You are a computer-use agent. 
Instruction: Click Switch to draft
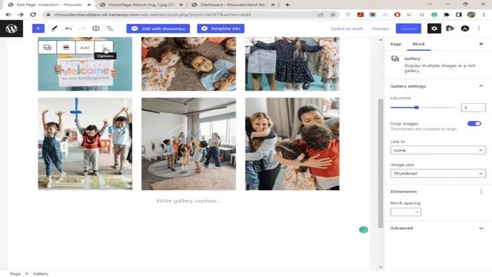(x=347, y=28)
